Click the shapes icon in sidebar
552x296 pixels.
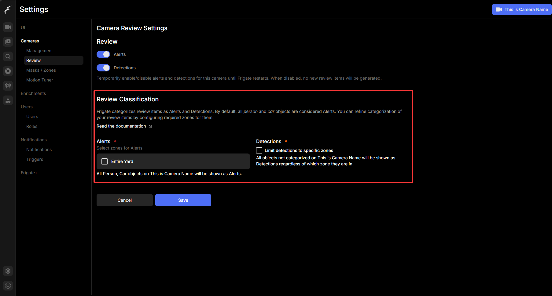coord(8,100)
